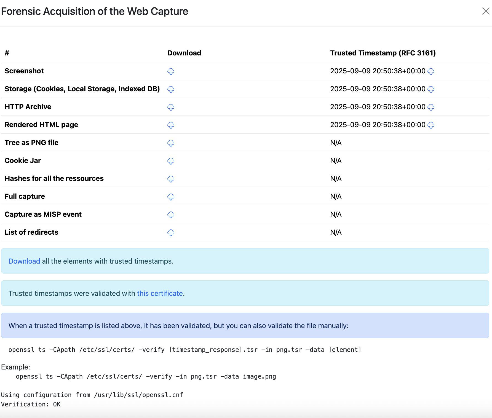
Task: Download the Storage trusted timestamp file
Action: click(x=431, y=89)
